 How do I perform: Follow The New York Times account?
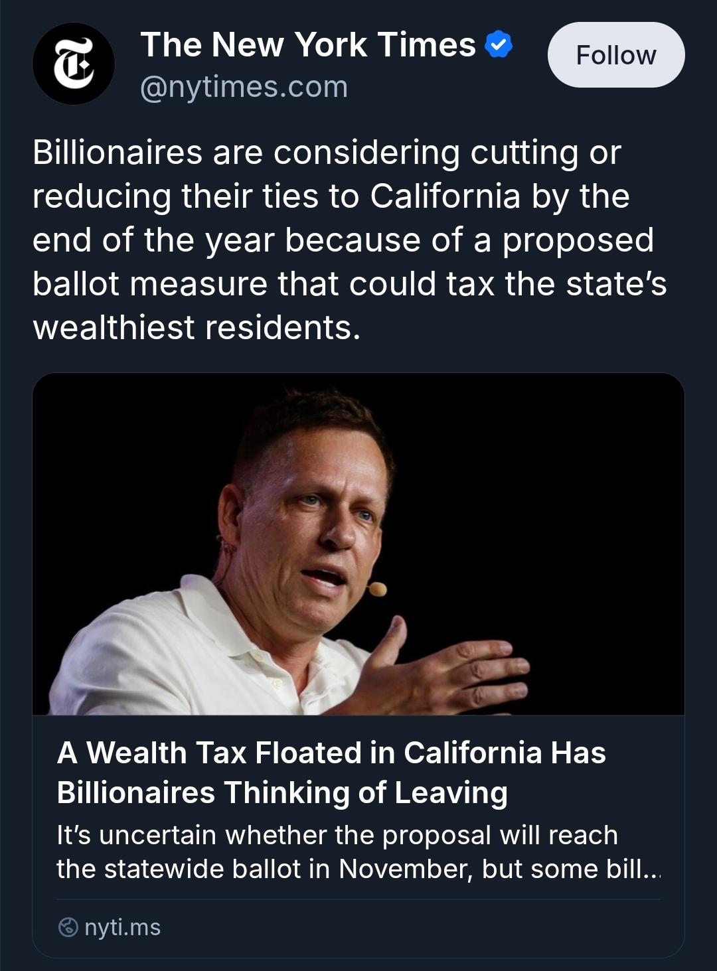(615, 55)
